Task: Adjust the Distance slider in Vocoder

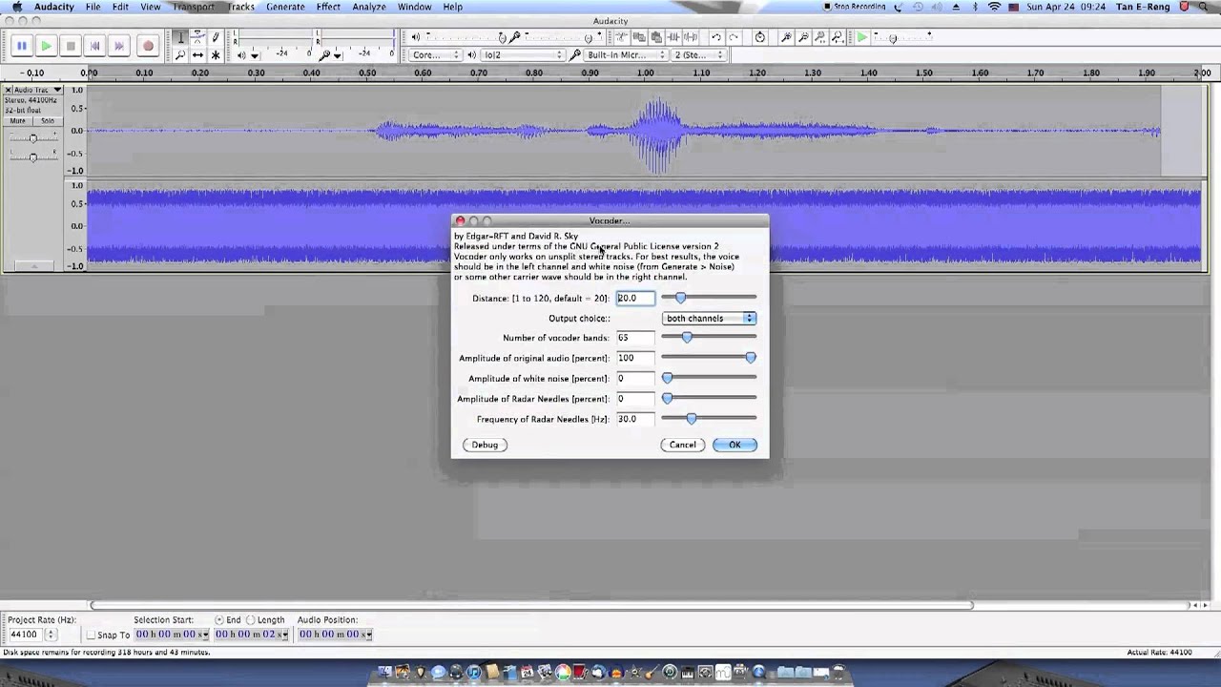Action: pyautogui.click(x=709, y=298)
